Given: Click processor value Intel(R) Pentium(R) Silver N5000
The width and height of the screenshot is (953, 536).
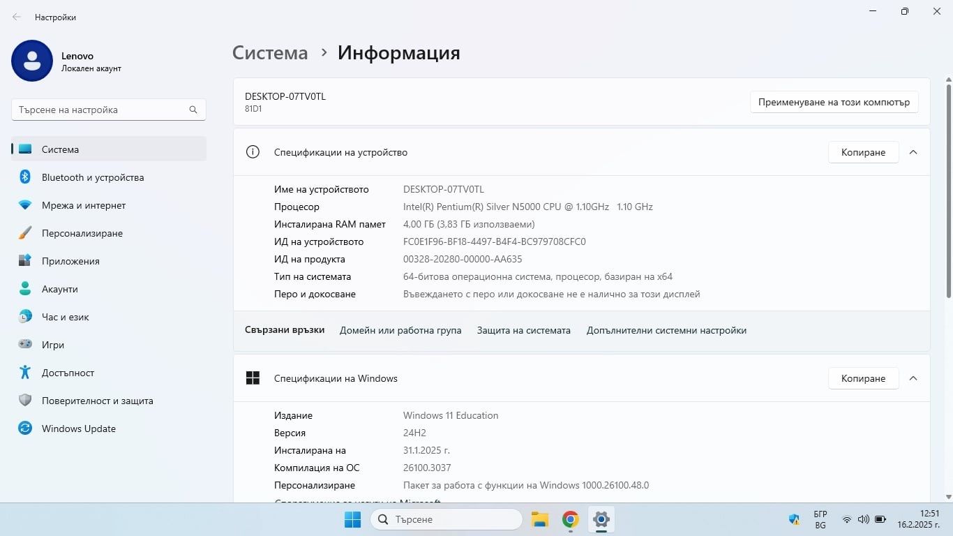Looking at the screenshot, I should (528, 207).
